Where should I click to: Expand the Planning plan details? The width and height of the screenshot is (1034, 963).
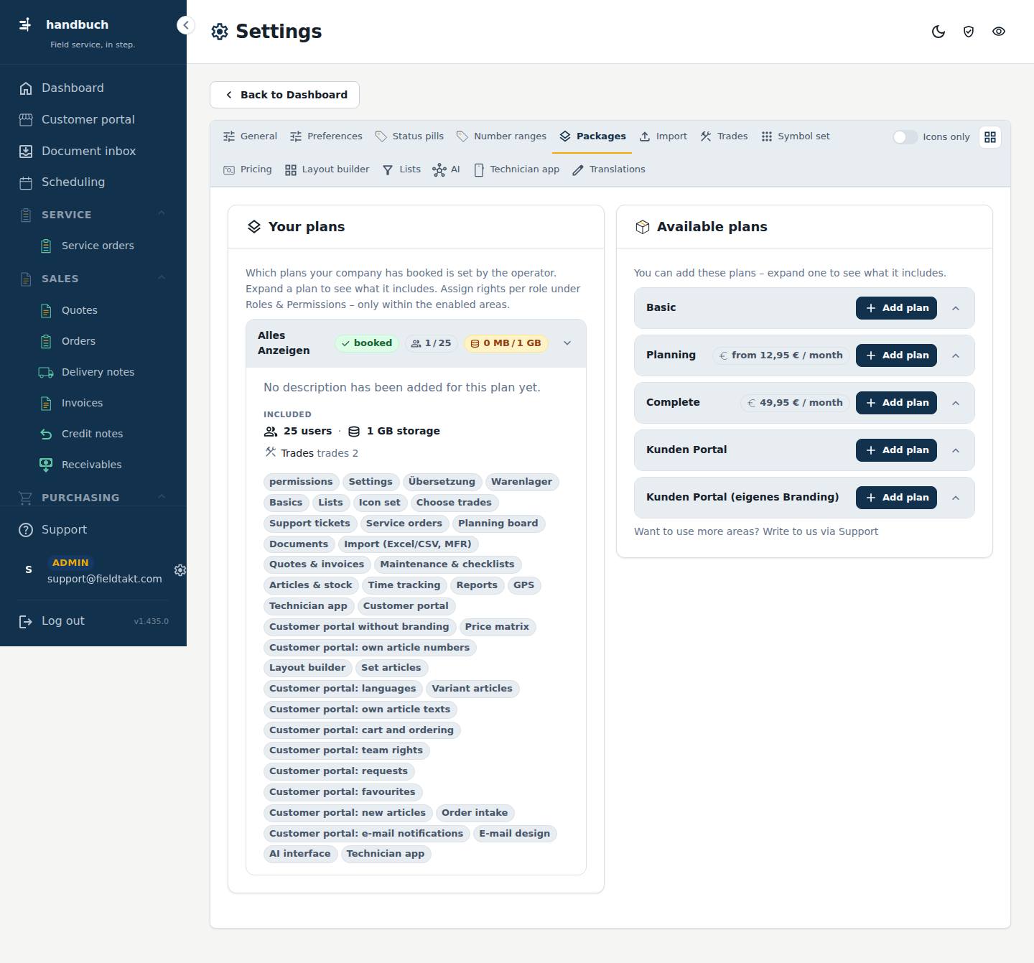pyautogui.click(x=956, y=355)
